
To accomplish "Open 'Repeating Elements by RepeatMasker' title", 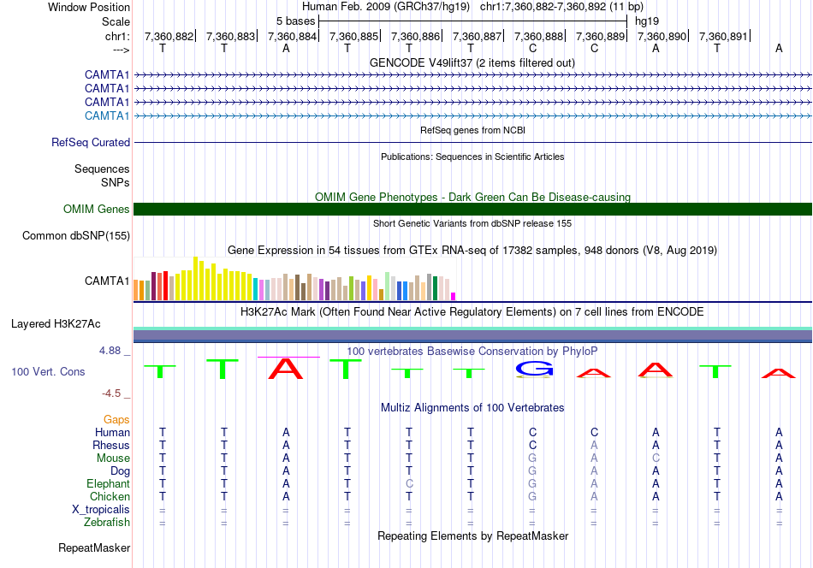I will pos(472,535).
